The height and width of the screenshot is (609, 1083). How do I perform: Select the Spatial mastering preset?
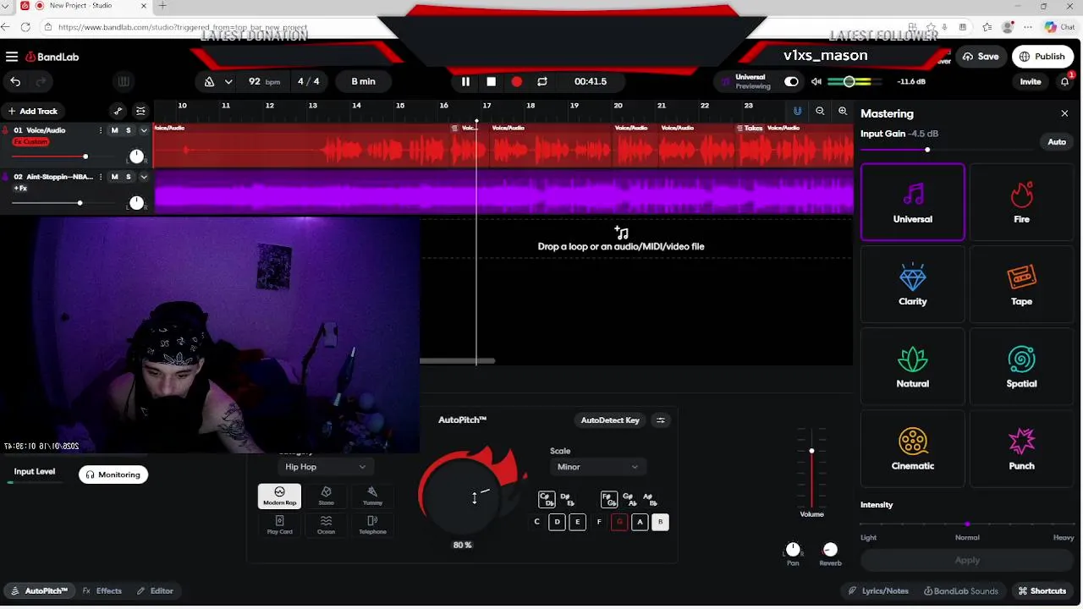(x=1021, y=366)
